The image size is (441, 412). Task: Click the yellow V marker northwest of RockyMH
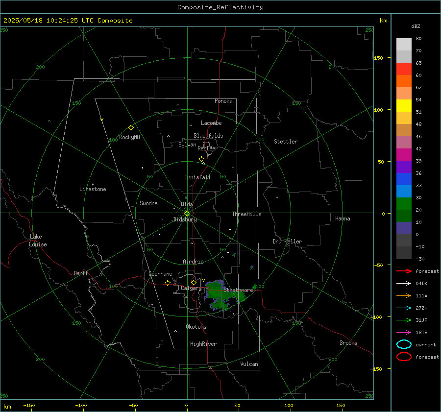point(102,120)
